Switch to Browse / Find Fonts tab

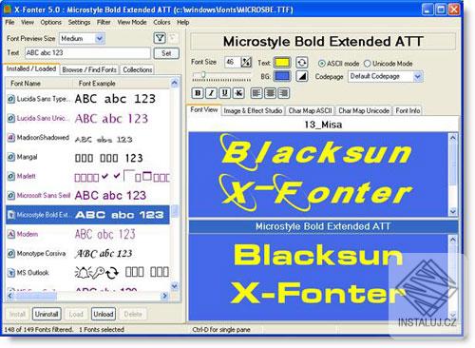point(89,69)
